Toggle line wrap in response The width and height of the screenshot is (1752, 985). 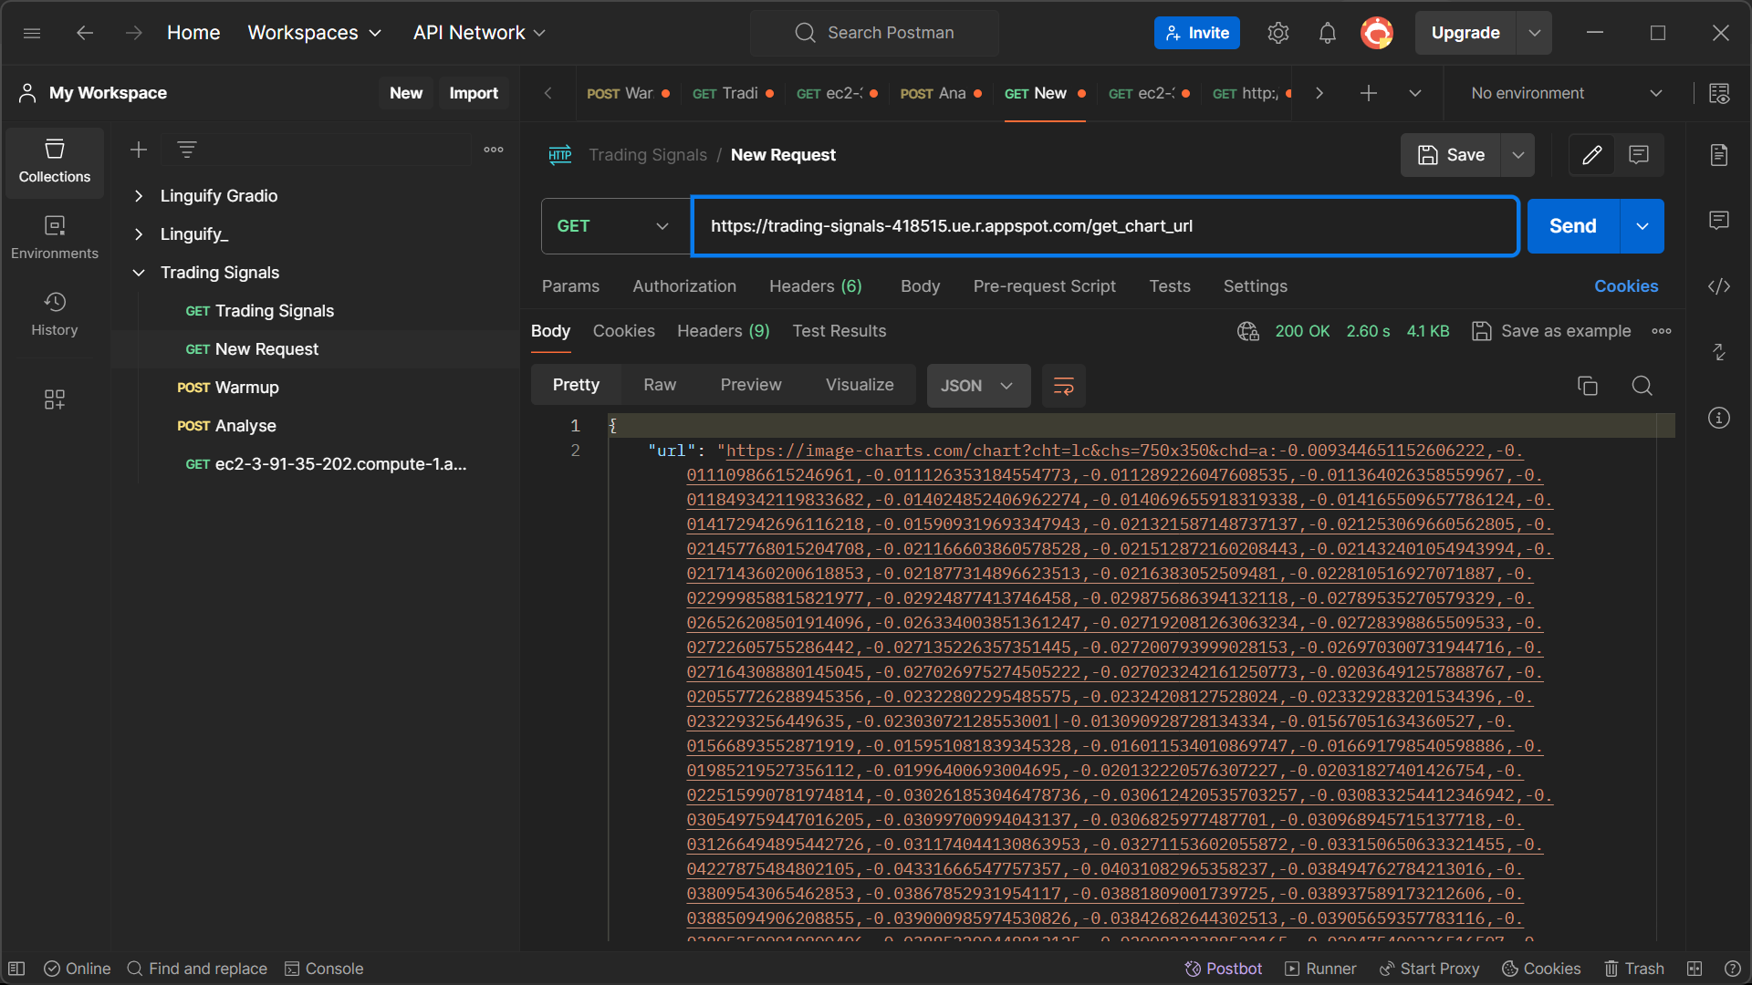coord(1063,386)
